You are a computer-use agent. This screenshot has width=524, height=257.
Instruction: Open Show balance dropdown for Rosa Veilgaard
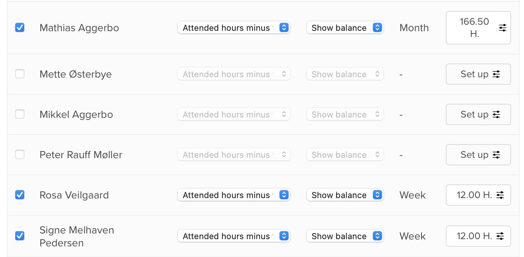pyautogui.click(x=345, y=195)
